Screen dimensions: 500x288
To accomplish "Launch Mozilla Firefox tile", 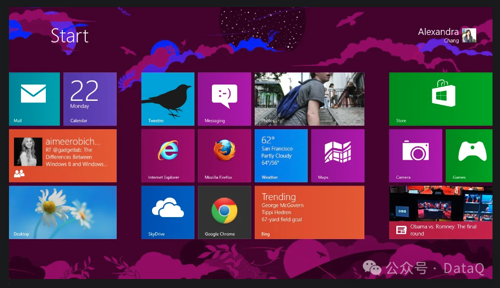I will click(x=224, y=156).
